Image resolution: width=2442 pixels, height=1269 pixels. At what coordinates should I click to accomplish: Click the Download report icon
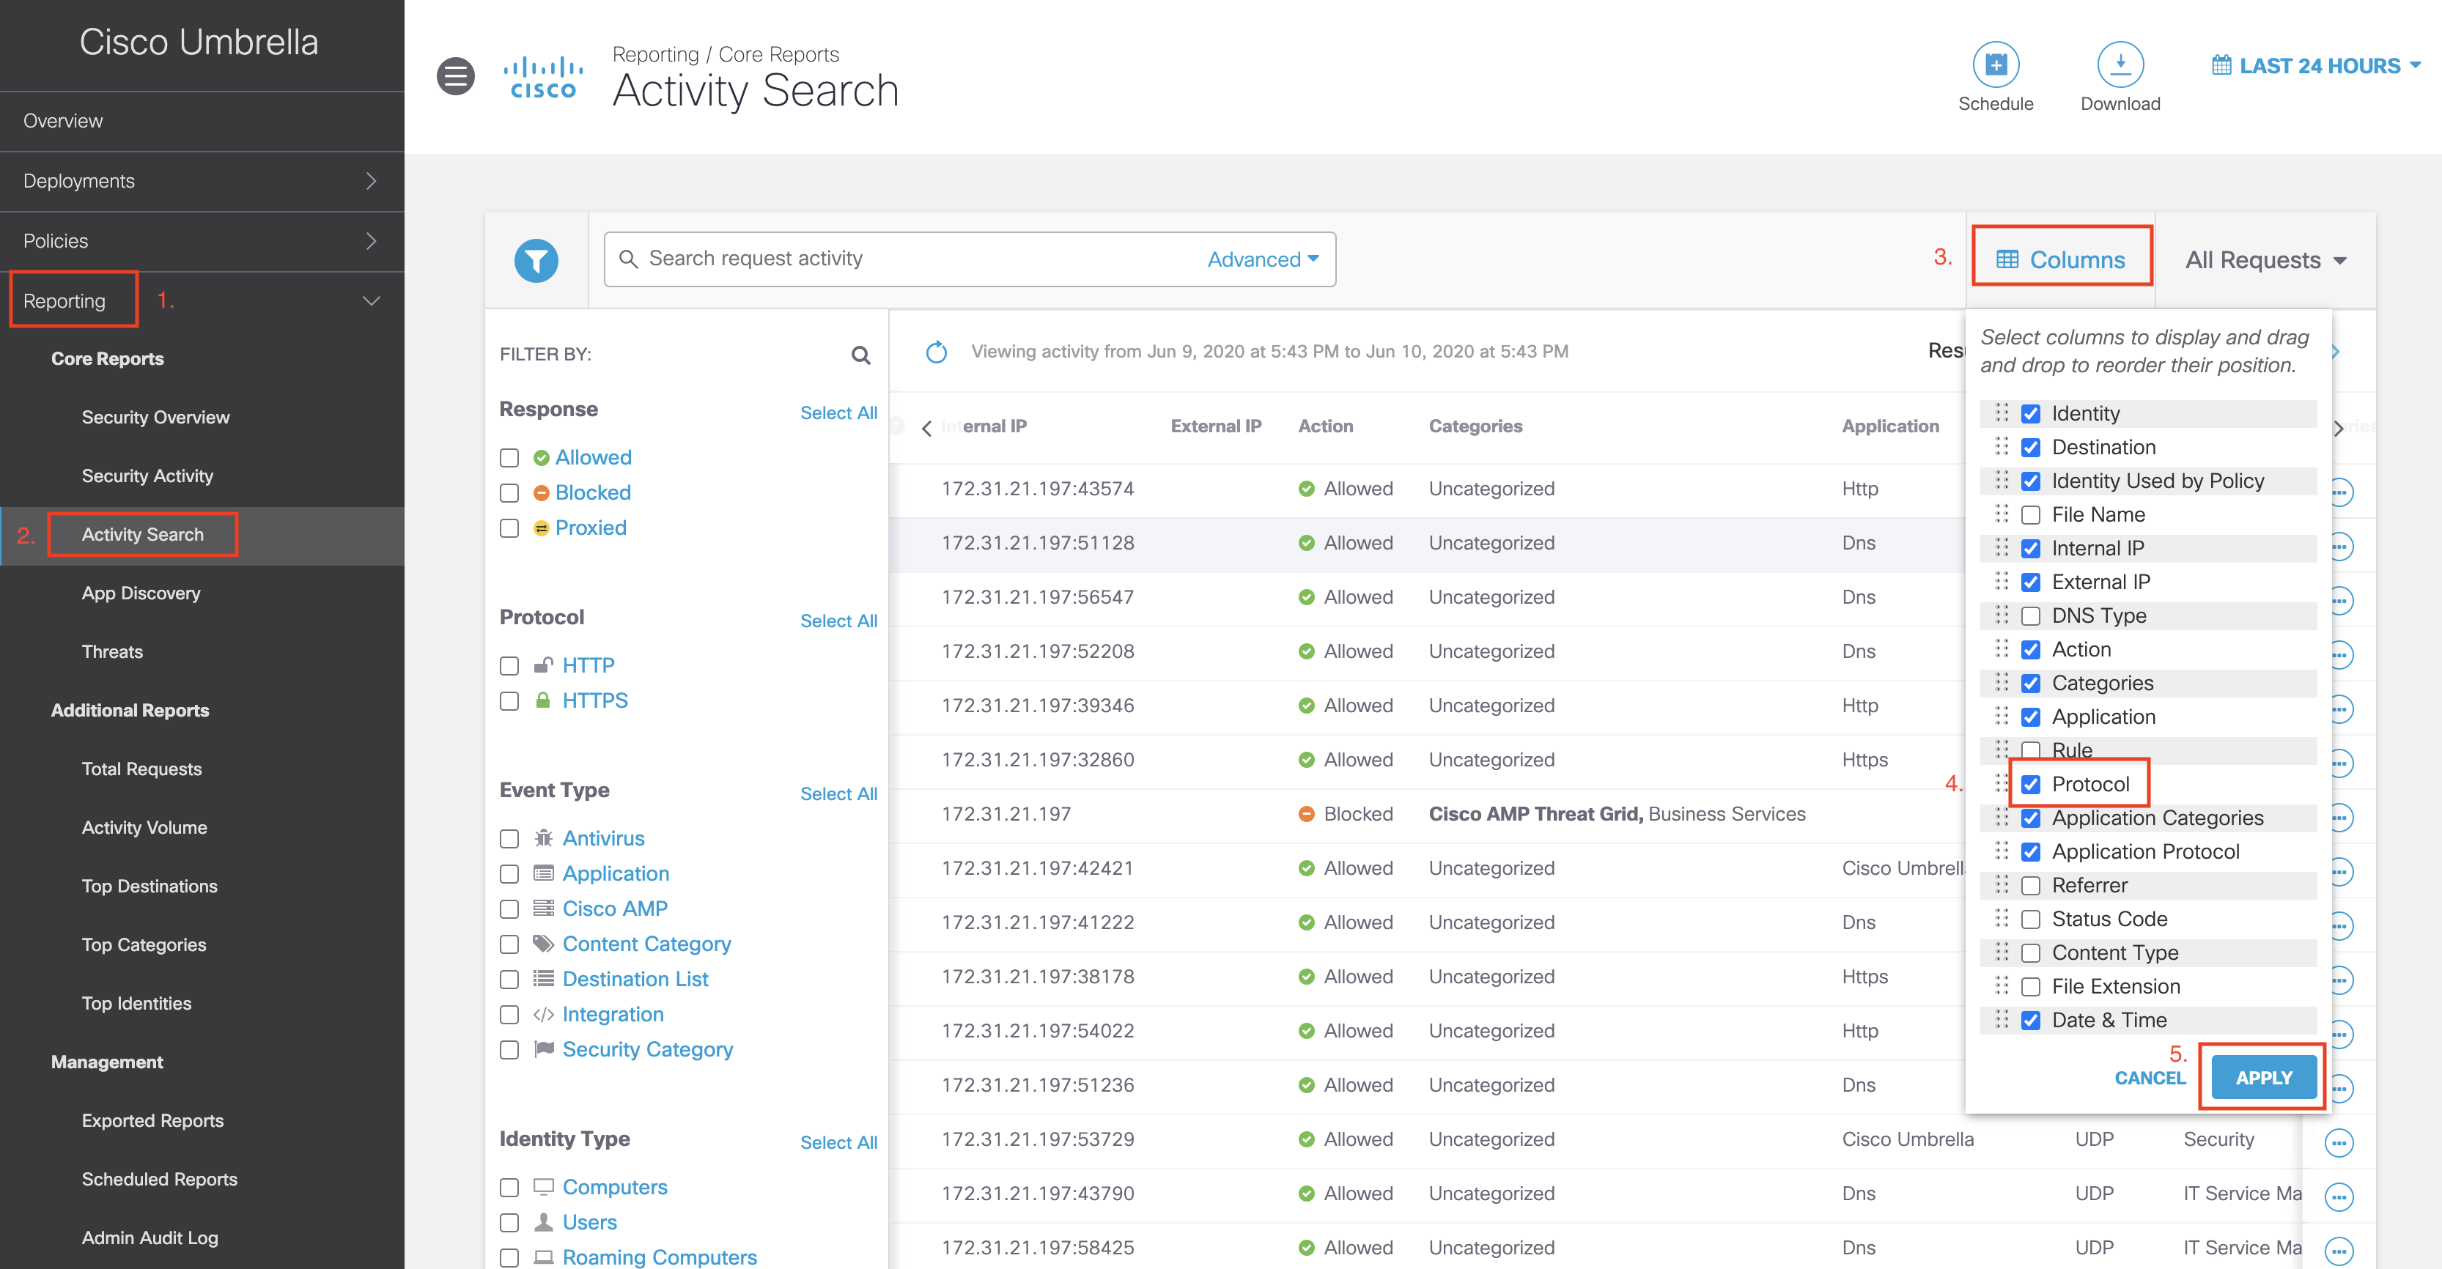pyautogui.click(x=2120, y=64)
